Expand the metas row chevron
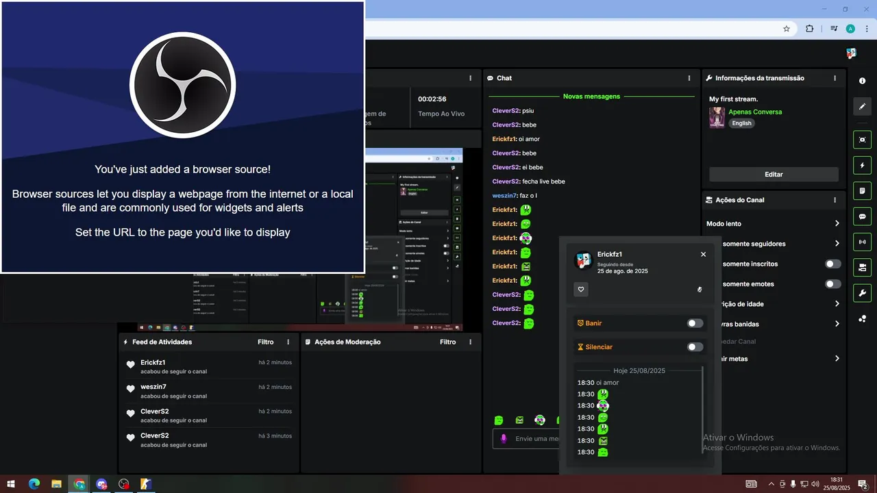The width and height of the screenshot is (877, 493). pos(837,358)
